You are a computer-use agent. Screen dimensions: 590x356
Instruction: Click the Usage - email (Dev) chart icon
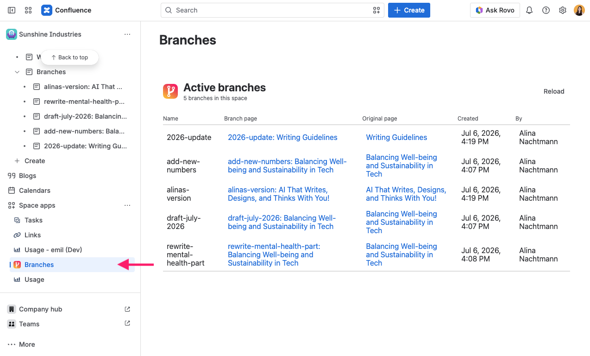click(17, 250)
